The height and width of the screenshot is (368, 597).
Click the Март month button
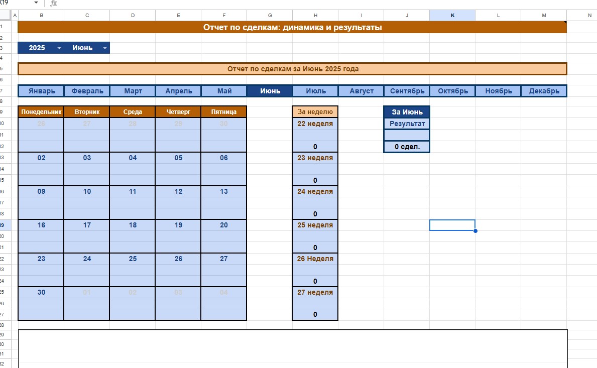(133, 91)
